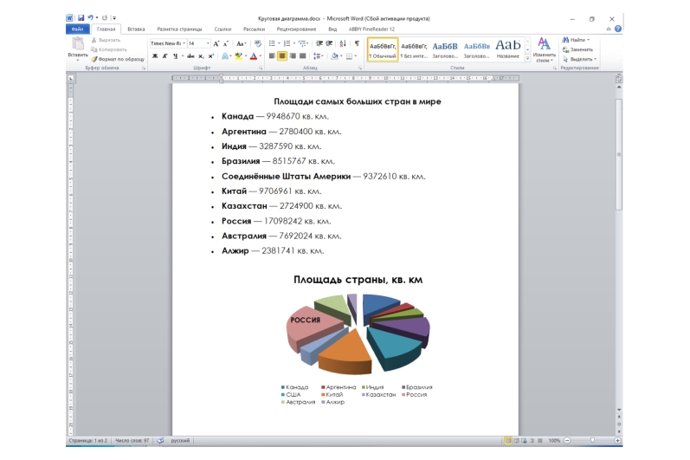The width and height of the screenshot is (690, 460).
Task: Align text to the left
Action: pos(272,56)
